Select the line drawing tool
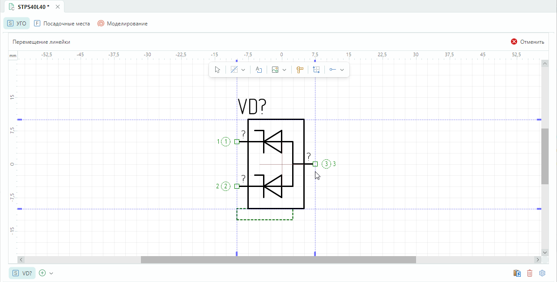 234,70
